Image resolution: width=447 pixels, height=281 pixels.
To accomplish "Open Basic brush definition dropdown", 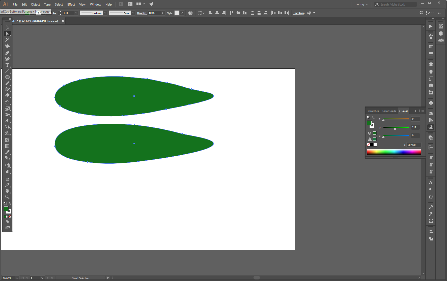I will pos(133,13).
